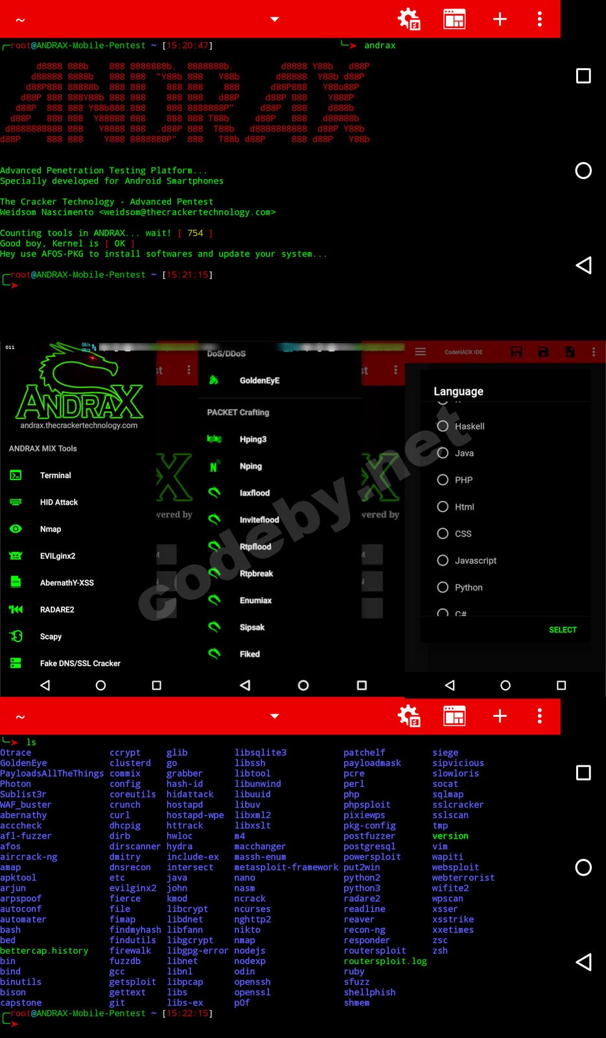Select Rtpflood in the tool list
Viewport: 606px width, 1038px height.
[x=255, y=547]
